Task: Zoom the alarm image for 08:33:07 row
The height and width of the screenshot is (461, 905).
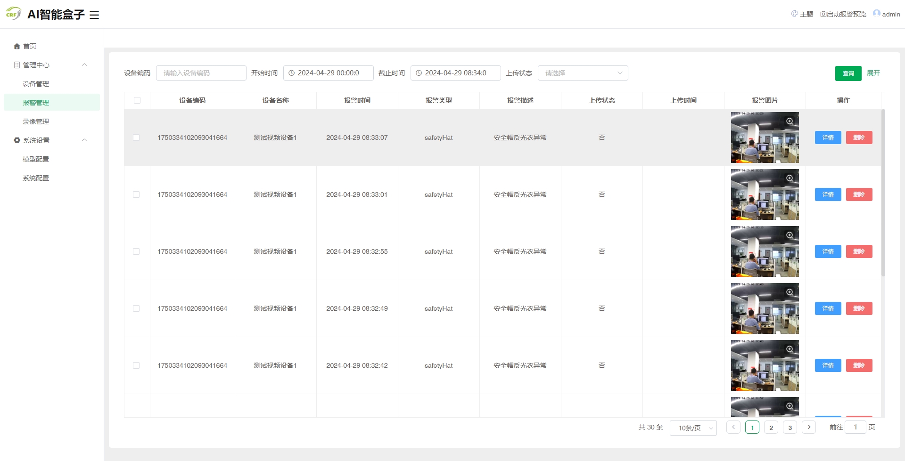Action: point(790,121)
